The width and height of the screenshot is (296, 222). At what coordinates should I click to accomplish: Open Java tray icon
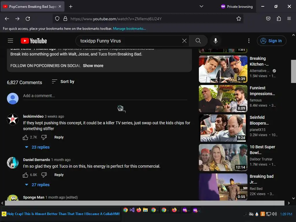coord(262,214)
